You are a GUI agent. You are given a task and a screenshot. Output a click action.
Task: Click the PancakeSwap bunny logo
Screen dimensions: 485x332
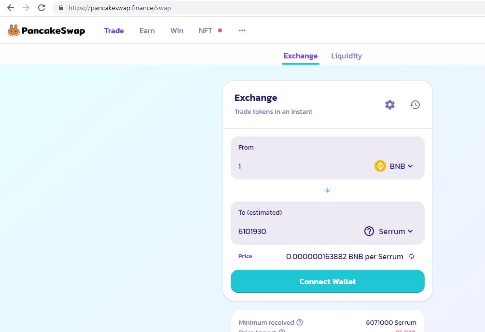[14, 30]
